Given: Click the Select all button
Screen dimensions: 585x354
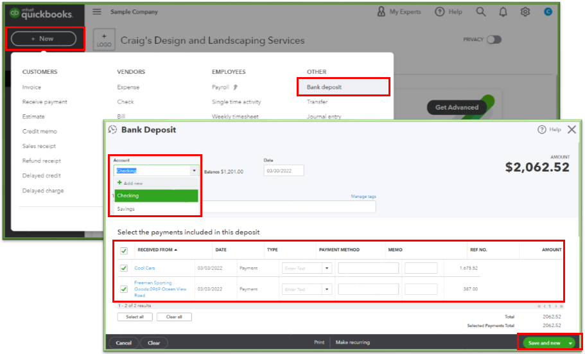Looking at the screenshot, I should (135, 317).
